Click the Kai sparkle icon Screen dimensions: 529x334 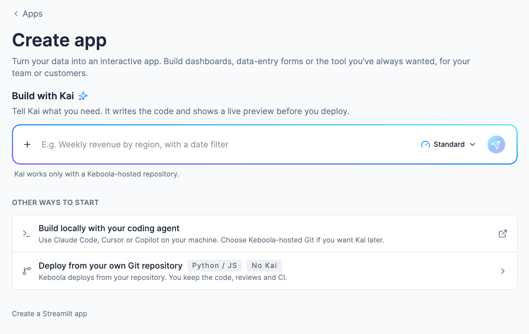click(83, 96)
